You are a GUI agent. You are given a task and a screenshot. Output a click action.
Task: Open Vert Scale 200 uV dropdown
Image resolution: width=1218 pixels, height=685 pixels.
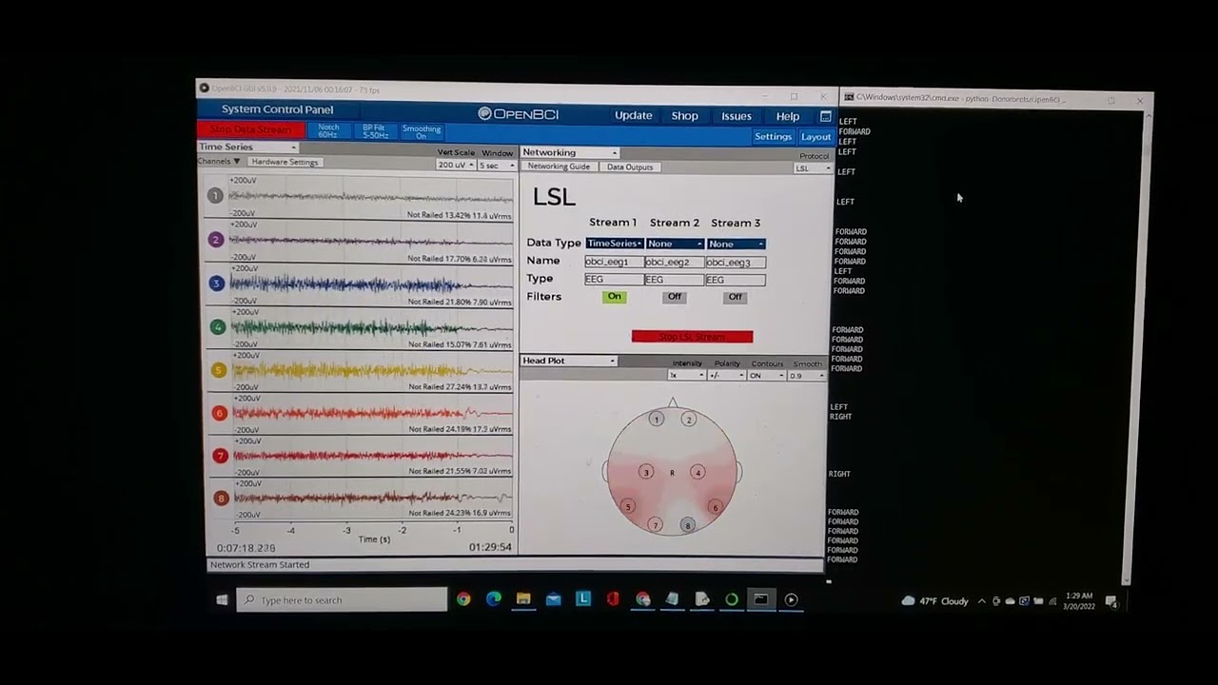455,166
